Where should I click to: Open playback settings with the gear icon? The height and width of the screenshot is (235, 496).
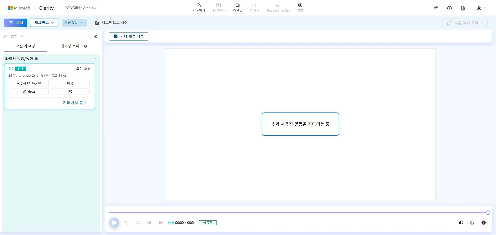tap(472, 223)
